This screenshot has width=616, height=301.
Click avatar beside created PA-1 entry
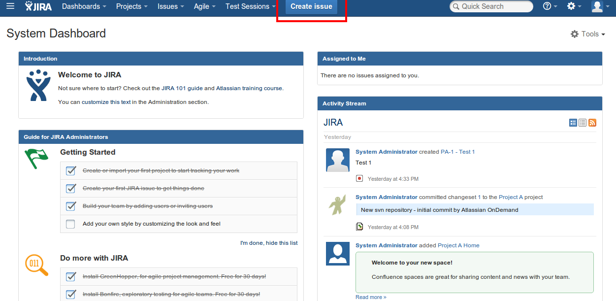[x=338, y=160]
